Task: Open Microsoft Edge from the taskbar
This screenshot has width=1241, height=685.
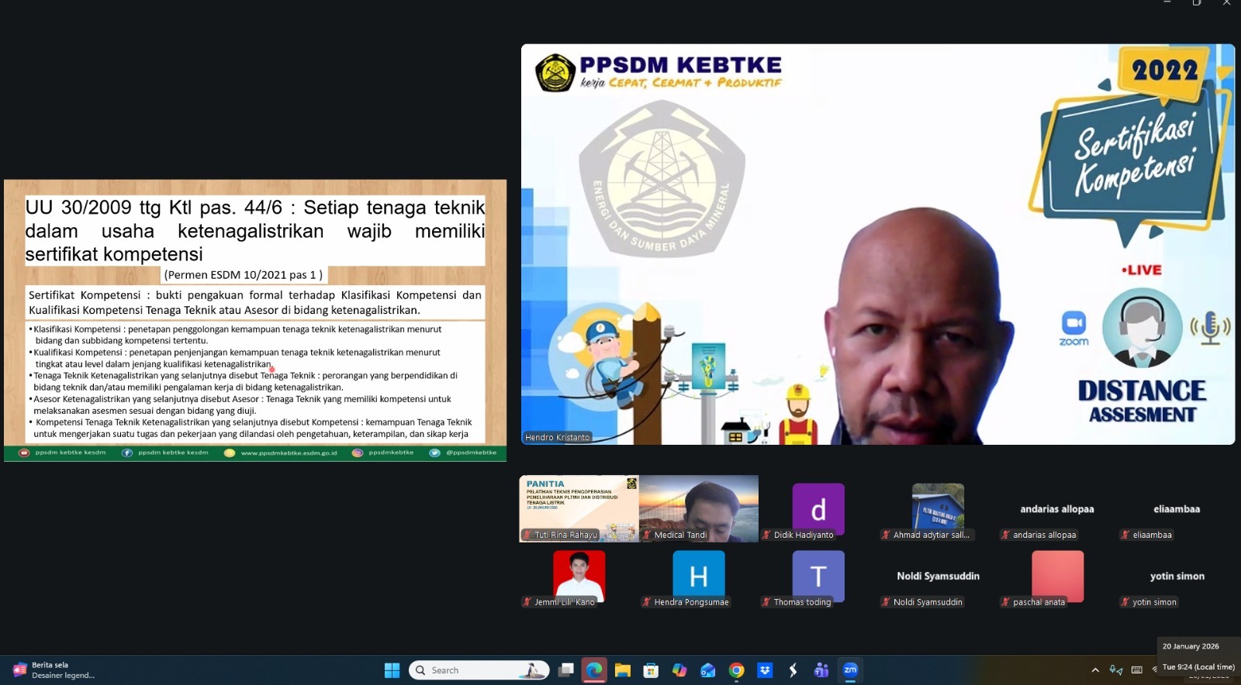Action: click(x=594, y=670)
